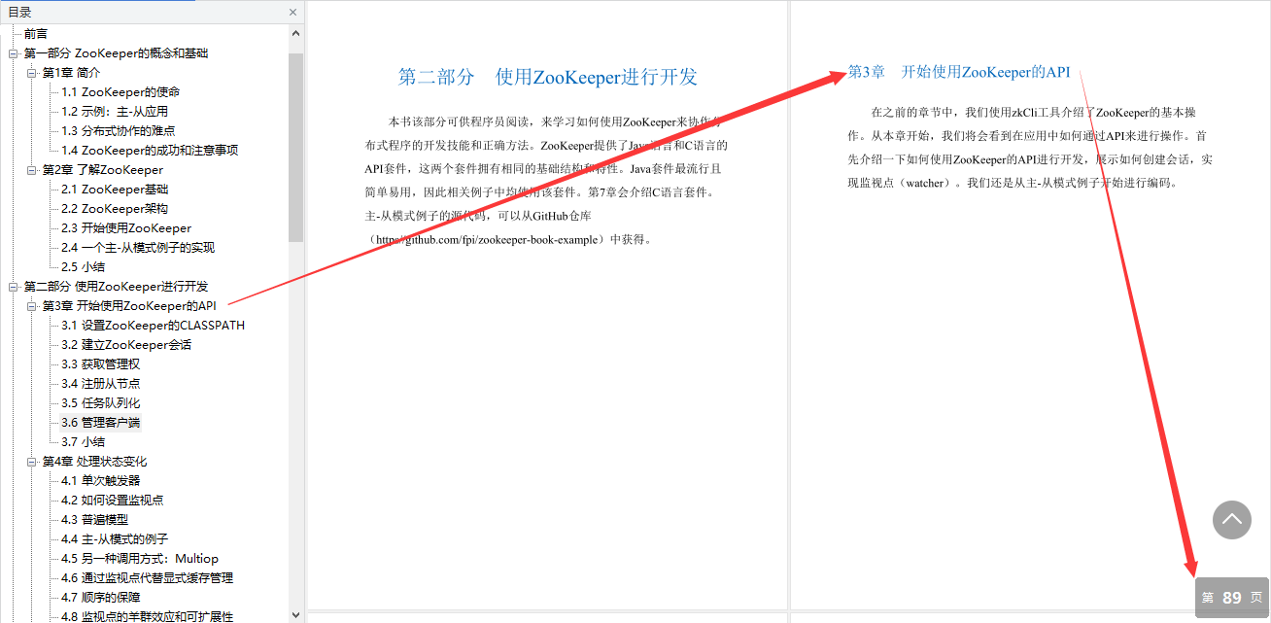Go to 4.5 另一种调用方式：Multiop
1271x623 pixels.
[140, 559]
